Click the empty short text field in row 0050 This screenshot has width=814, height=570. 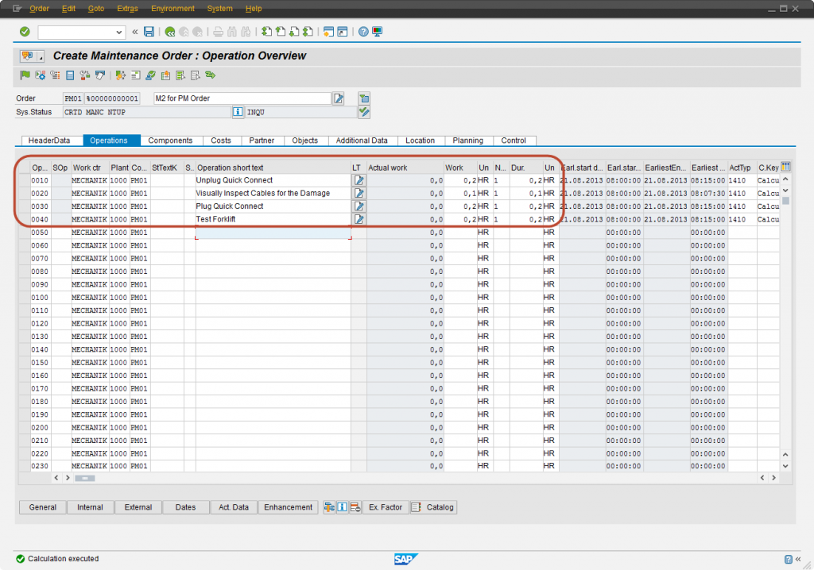[273, 233]
